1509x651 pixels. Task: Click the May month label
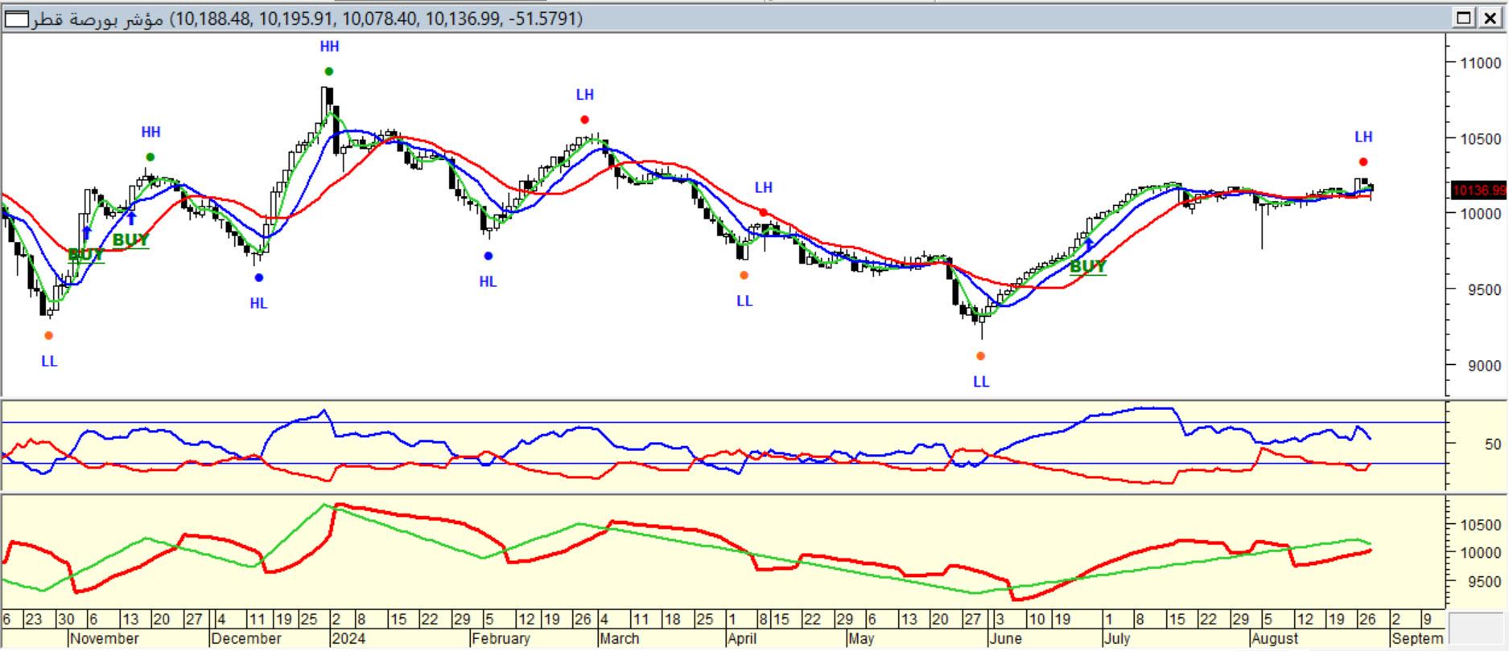click(861, 639)
